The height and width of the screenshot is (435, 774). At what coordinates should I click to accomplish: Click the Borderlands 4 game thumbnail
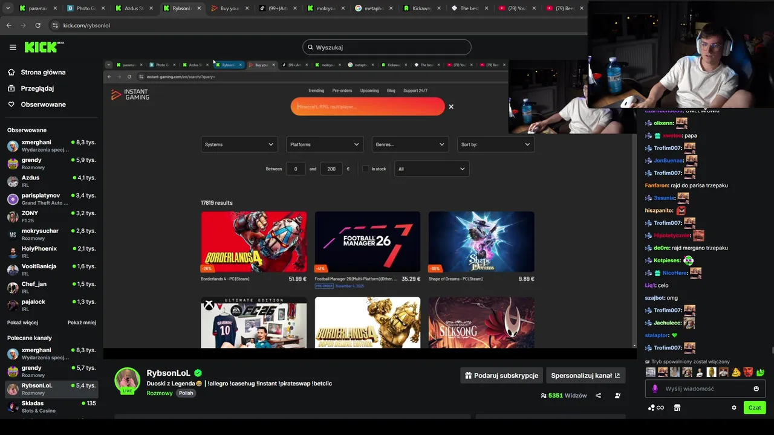point(253,242)
